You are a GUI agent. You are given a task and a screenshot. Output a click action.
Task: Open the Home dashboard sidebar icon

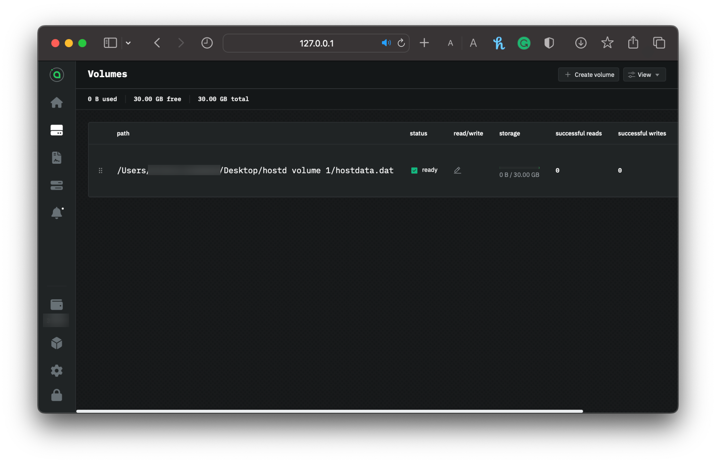[x=57, y=103]
